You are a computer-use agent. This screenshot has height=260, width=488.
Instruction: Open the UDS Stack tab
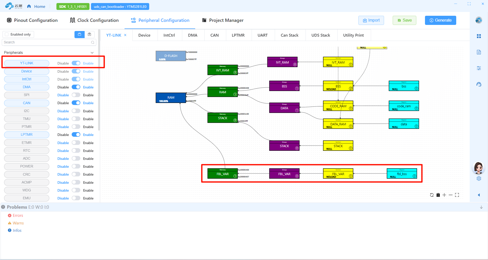pos(321,35)
